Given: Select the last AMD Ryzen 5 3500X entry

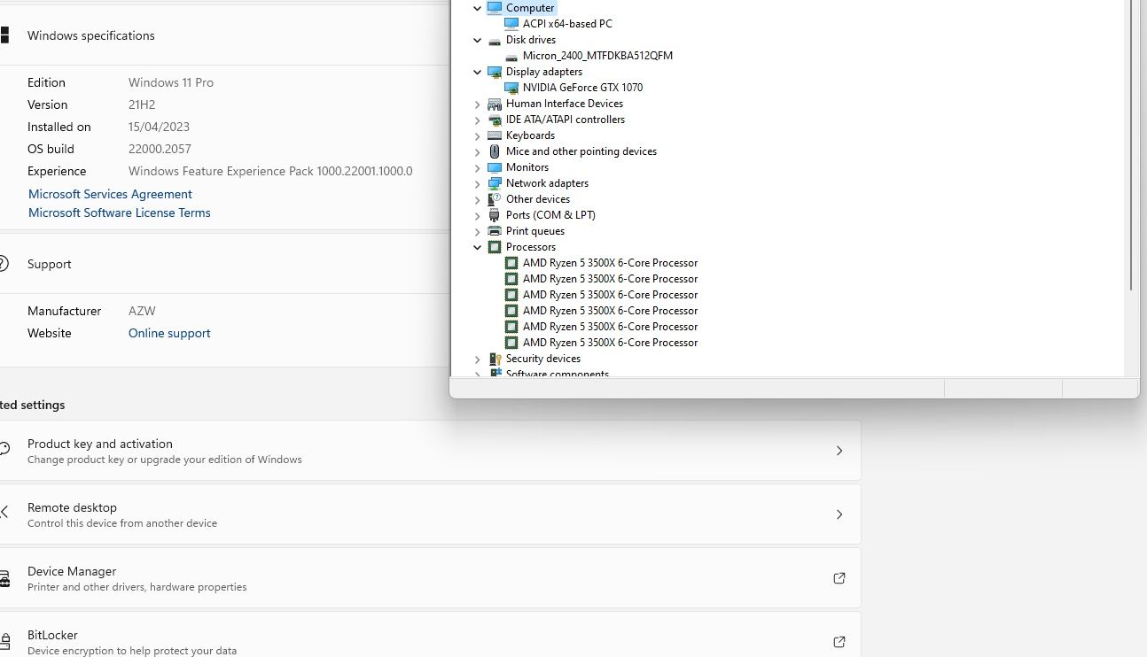Looking at the screenshot, I should click(610, 343).
